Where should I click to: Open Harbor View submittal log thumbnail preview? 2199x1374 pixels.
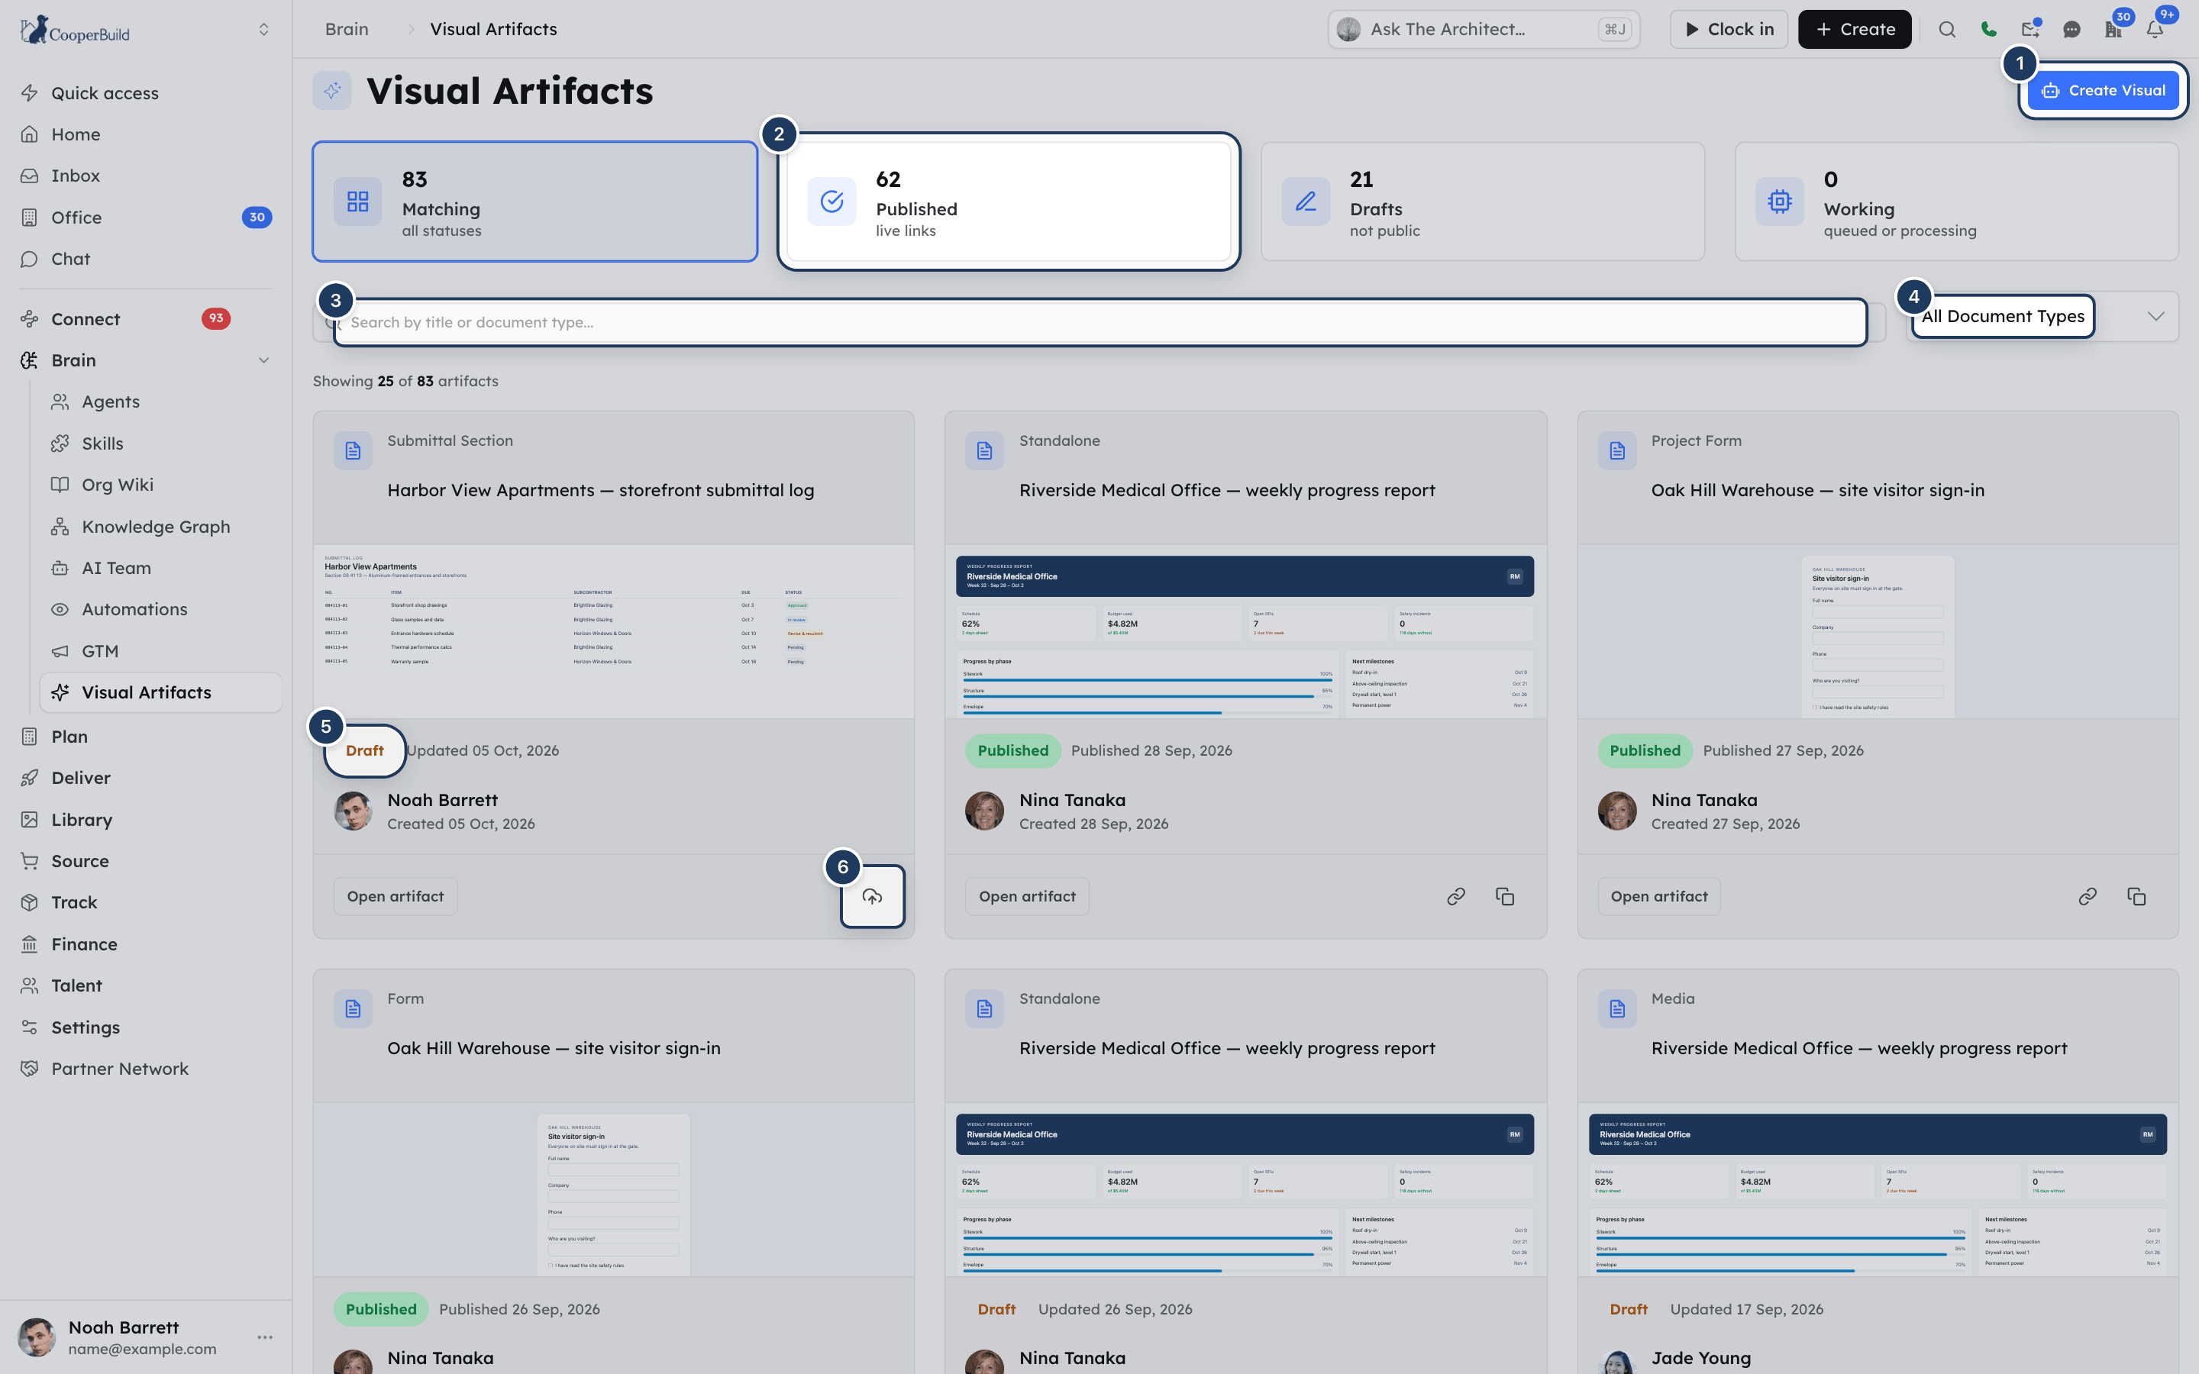[613, 631]
